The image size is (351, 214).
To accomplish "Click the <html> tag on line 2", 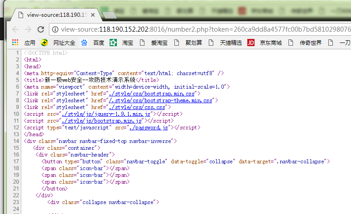I will (33, 60).
